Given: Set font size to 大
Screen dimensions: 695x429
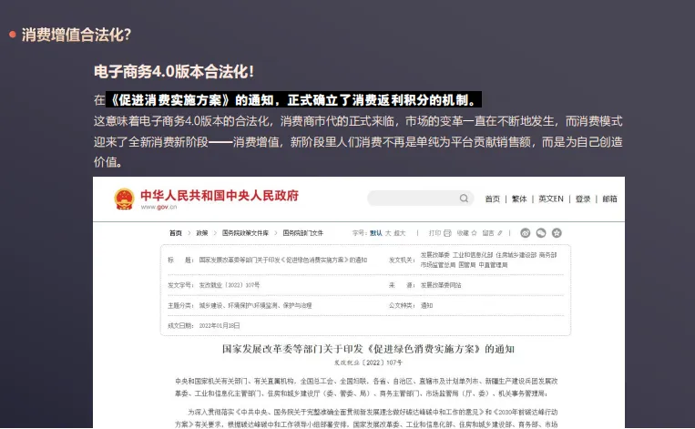Looking at the screenshot, I should click(x=388, y=233).
